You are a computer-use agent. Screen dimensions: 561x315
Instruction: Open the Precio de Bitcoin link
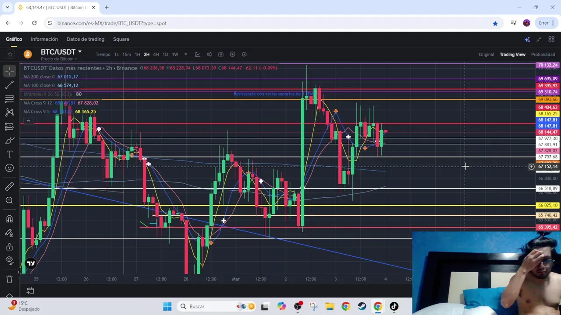pos(58,59)
